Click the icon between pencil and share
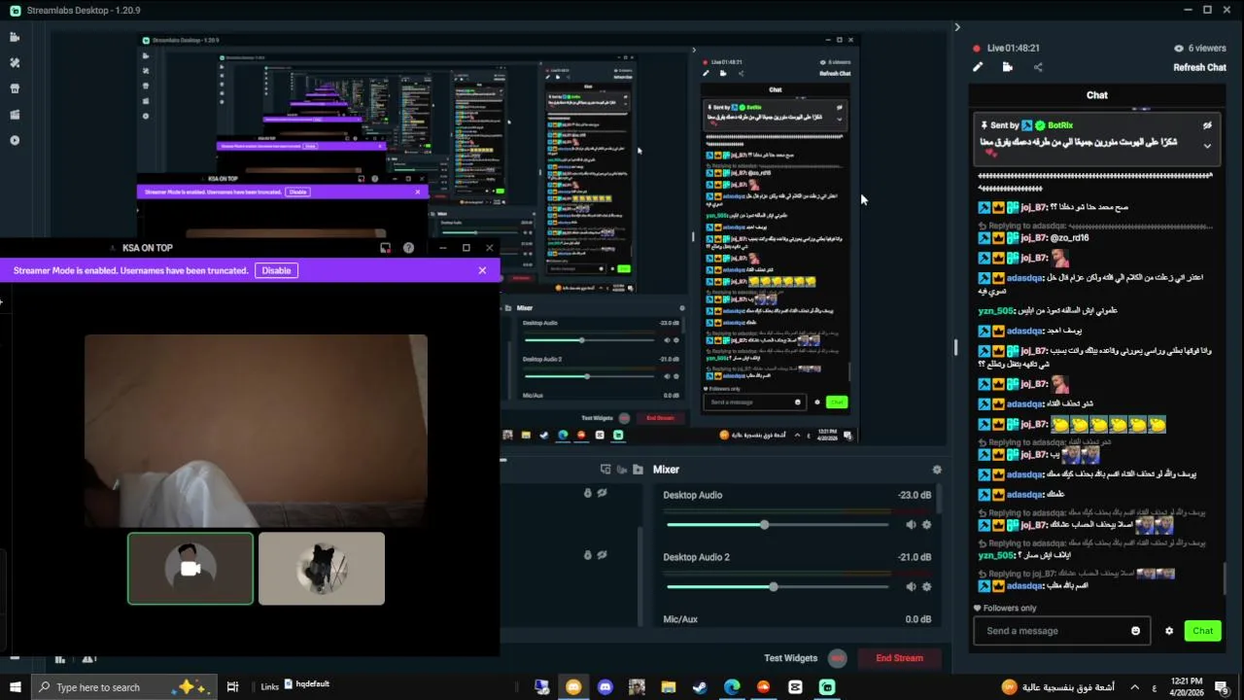The image size is (1244, 700). pyautogui.click(x=1008, y=67)
